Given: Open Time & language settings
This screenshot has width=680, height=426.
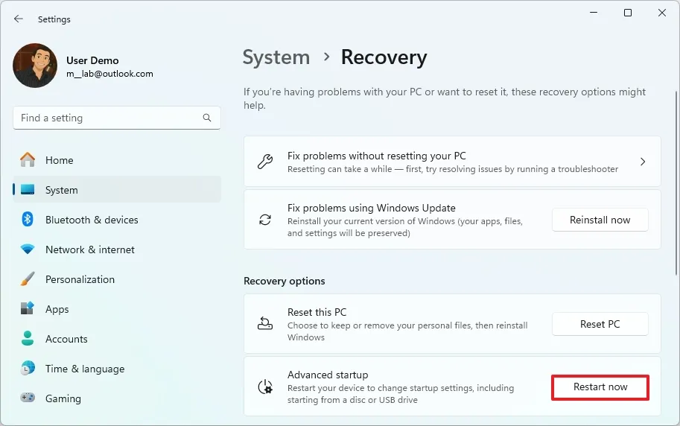Looking at the screenshot, I should [117, 369].
